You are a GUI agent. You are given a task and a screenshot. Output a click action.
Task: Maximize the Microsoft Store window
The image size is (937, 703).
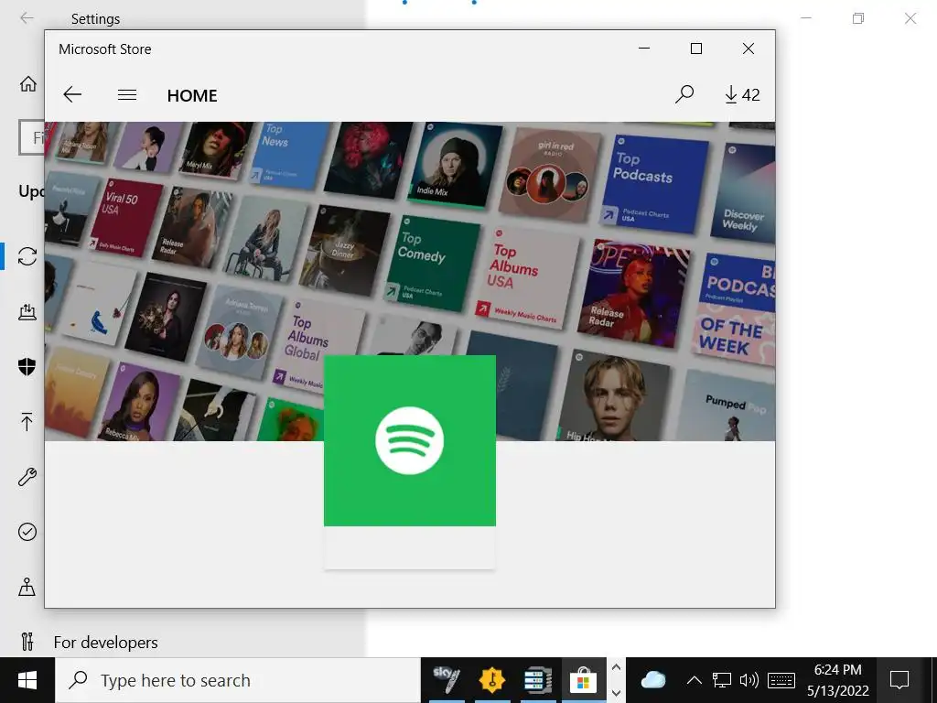click(696, 49)
